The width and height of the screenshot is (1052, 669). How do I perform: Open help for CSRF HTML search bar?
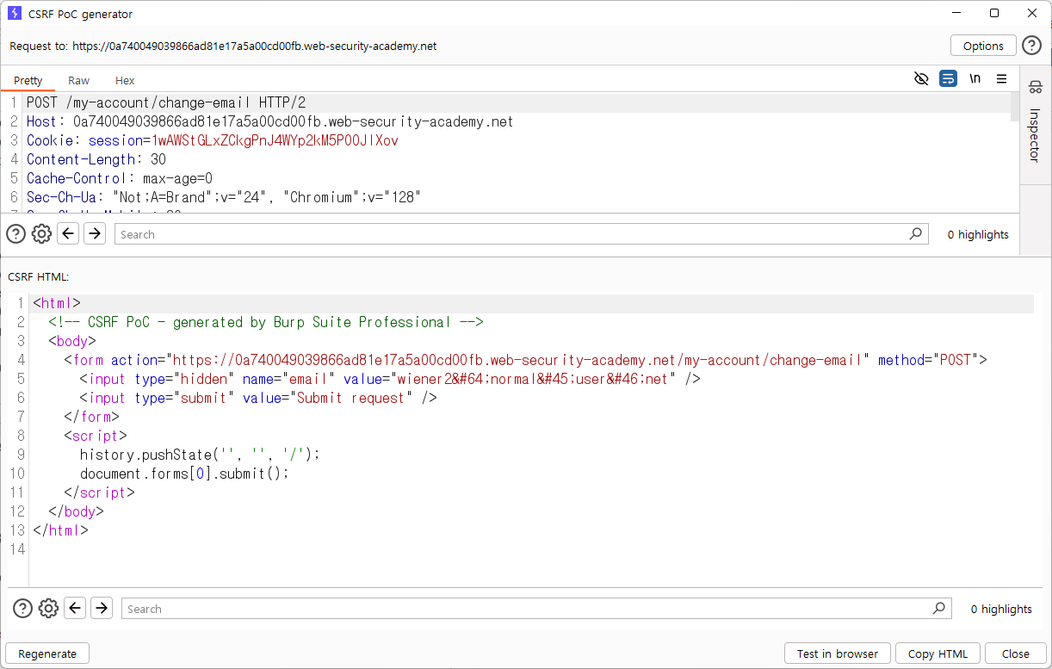tap(22, 608)
